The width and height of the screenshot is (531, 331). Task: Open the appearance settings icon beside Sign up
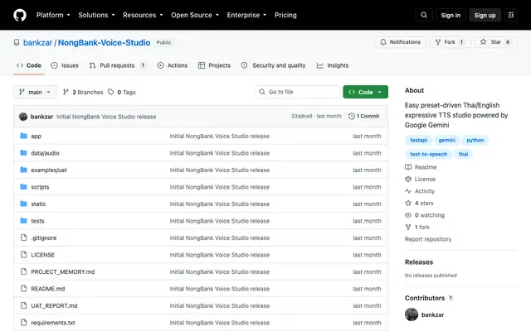511,15
